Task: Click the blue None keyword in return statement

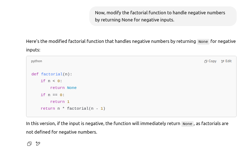Action: coord(72,88)
